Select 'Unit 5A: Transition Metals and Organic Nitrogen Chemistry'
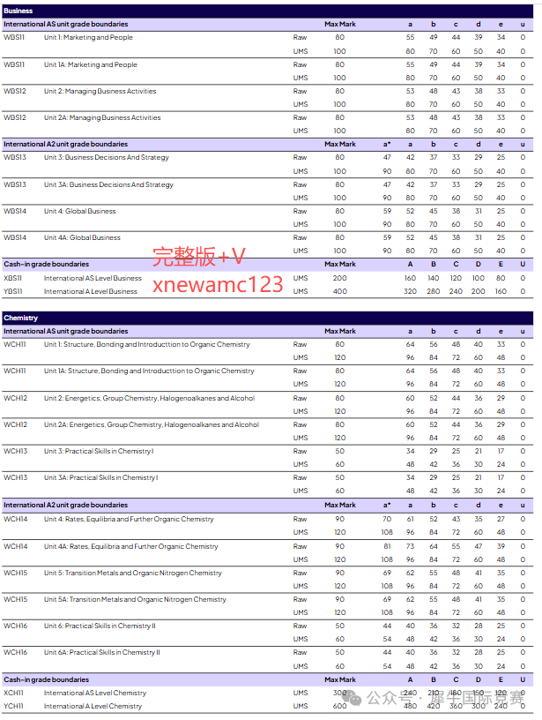 pyautogui.click(x=135, y=599)
